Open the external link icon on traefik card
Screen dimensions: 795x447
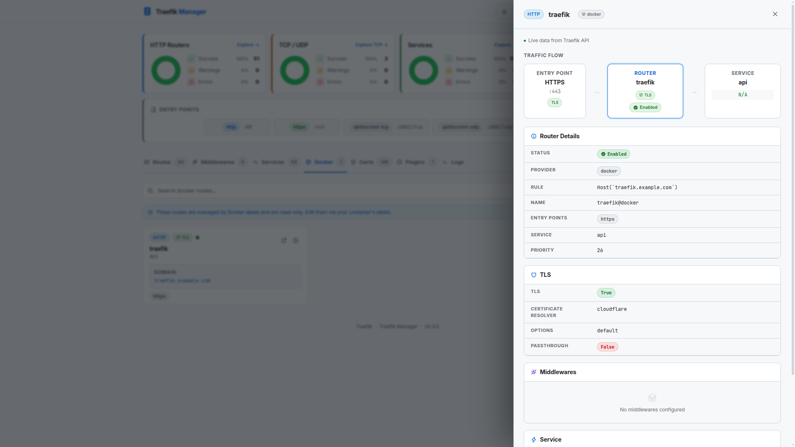click(284, 240)
